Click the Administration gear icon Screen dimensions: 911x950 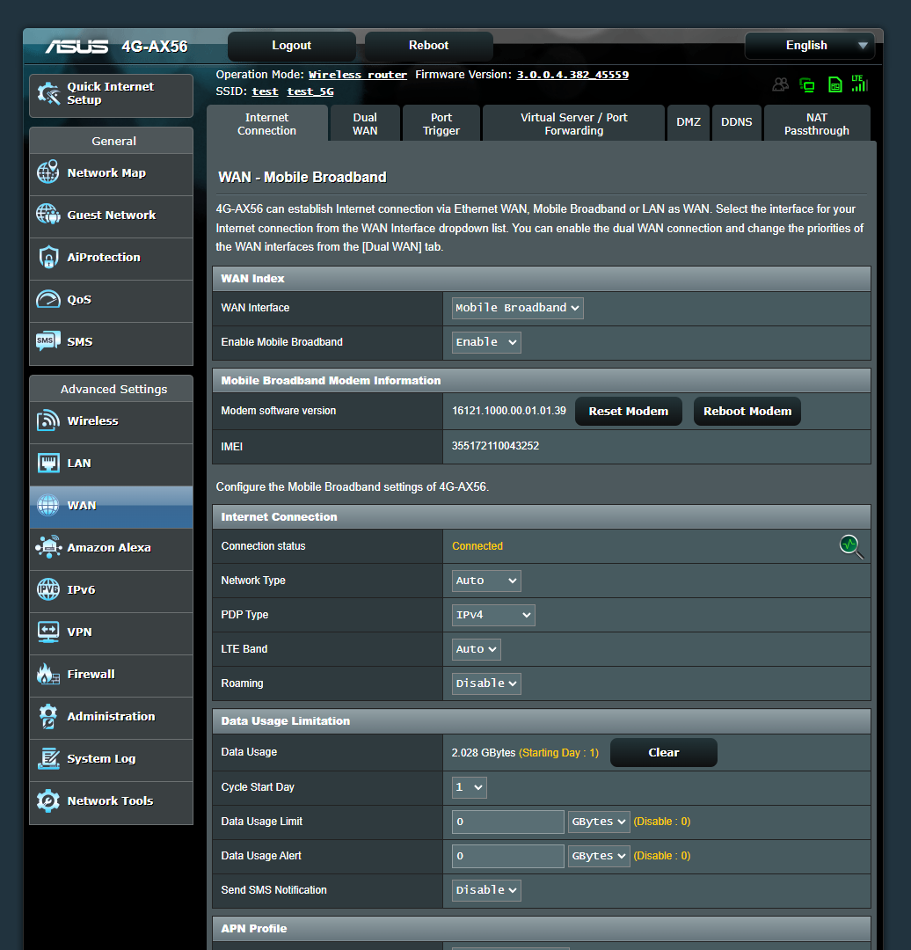coord(47,716)
